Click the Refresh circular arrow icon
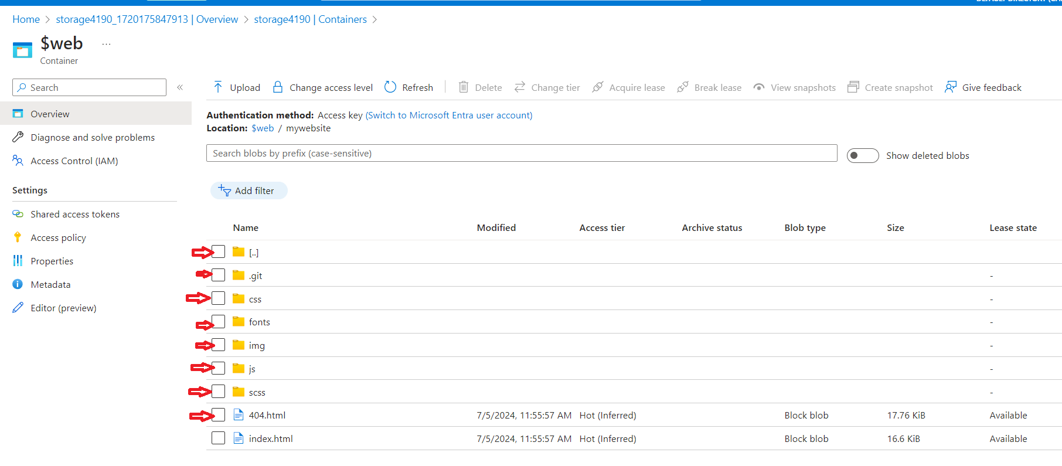Image resolution: width=1062 pixels, height=466 pixels. click(390, 87)
